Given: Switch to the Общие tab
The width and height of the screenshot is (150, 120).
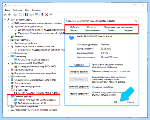Looking at the screenshot, I should click(x=73, y=31).
